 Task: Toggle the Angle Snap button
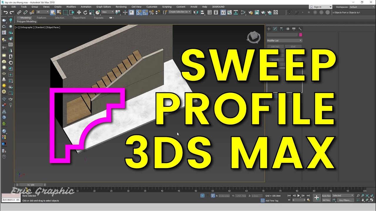coord(145,12)
